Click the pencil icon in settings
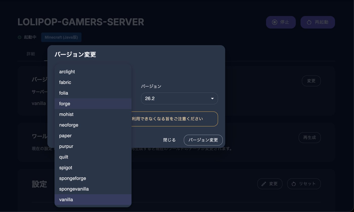Image resolution: width=354 pixels, height=212 pixels. 264,184
